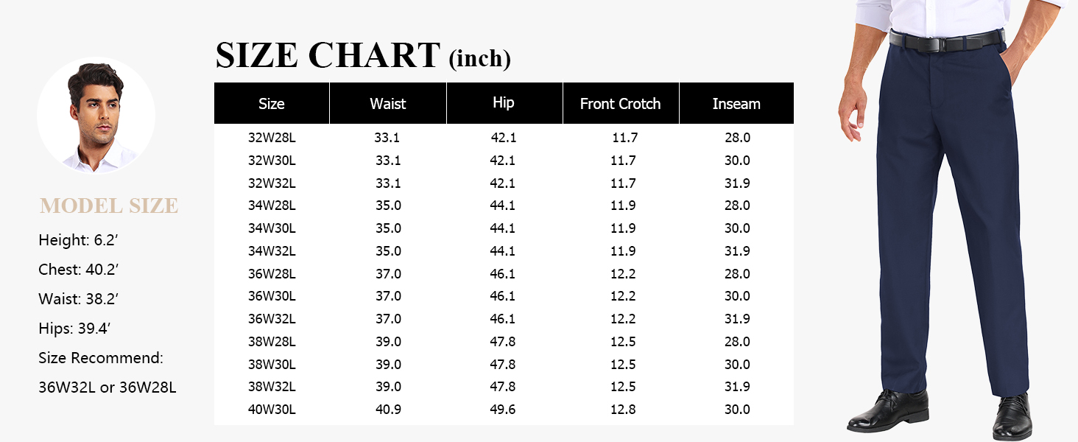Select the Front Crotch column header

(x=620, y=104)
